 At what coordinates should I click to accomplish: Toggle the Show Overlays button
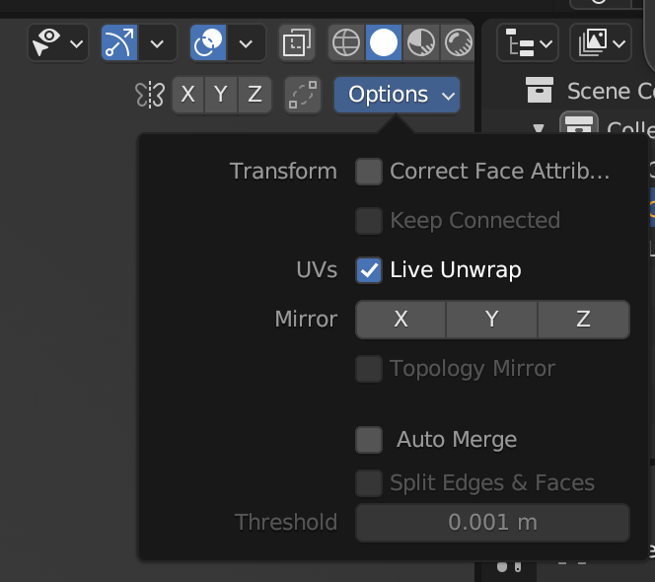[208, 43]
